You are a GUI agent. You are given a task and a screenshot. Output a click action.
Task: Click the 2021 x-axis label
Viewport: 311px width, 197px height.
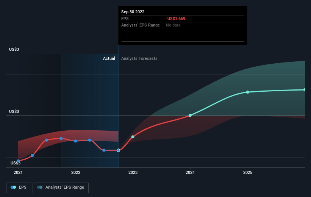tap(18, 172)
